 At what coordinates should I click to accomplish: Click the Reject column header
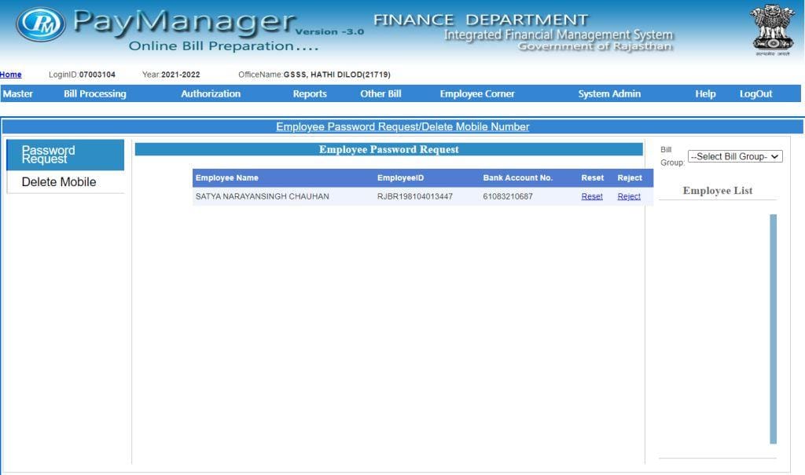pos(630,178)
